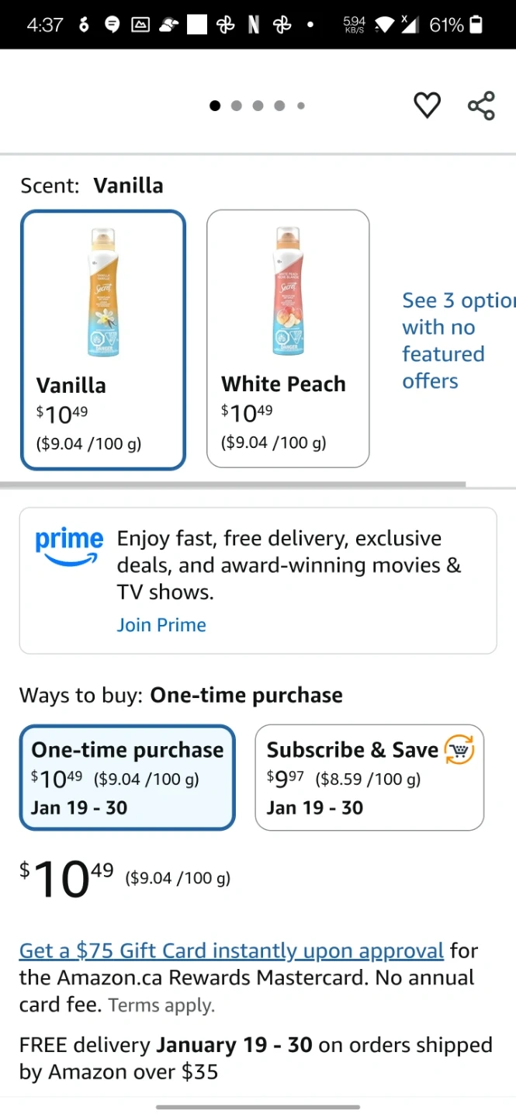Open the $75 Gift Card offer link
This screenshot has height=1118, width=516.
coord(231,950)
